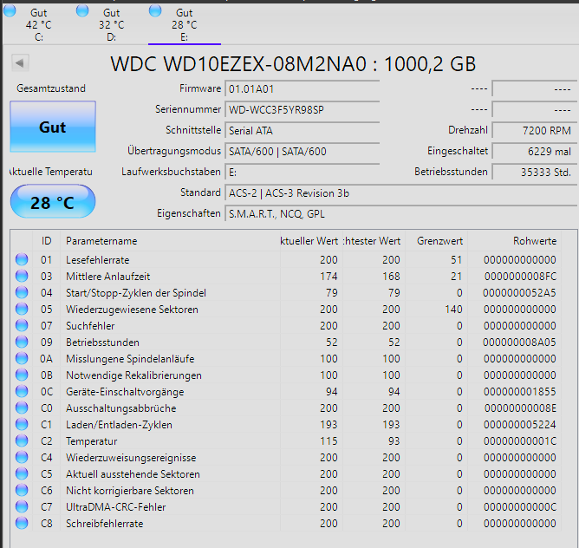Click status orb for Ausschaltungsabbrüche row
This screenshot has width=579, height=548.
point(22,408)
